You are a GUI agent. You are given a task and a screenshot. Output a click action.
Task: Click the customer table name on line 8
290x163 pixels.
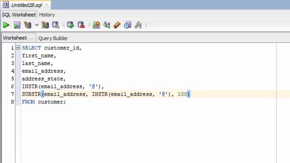(50, 102)
